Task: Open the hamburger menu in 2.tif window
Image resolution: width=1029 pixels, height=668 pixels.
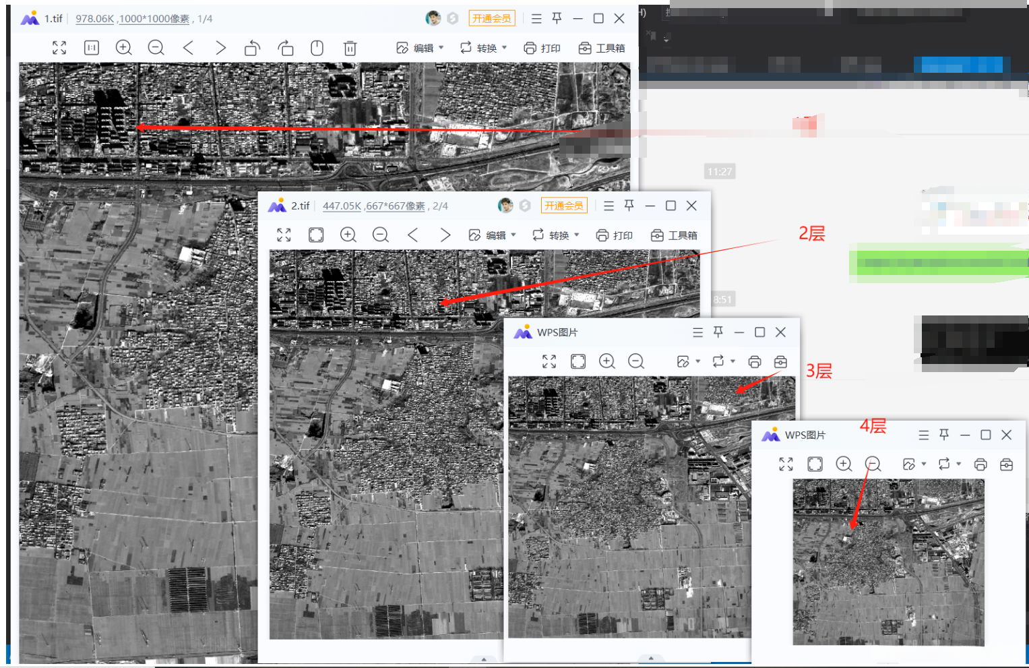Action: (609, 206)
